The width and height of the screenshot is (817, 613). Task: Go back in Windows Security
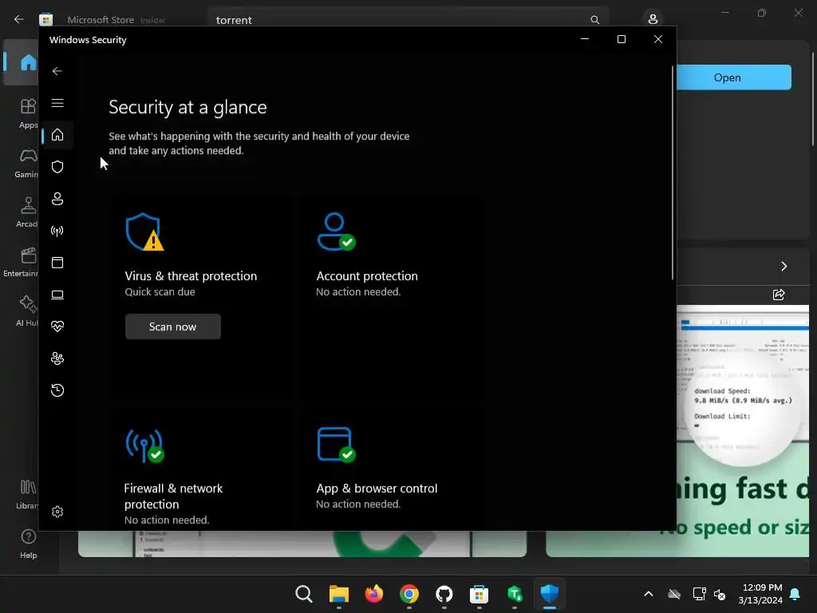tap(57, 71)
